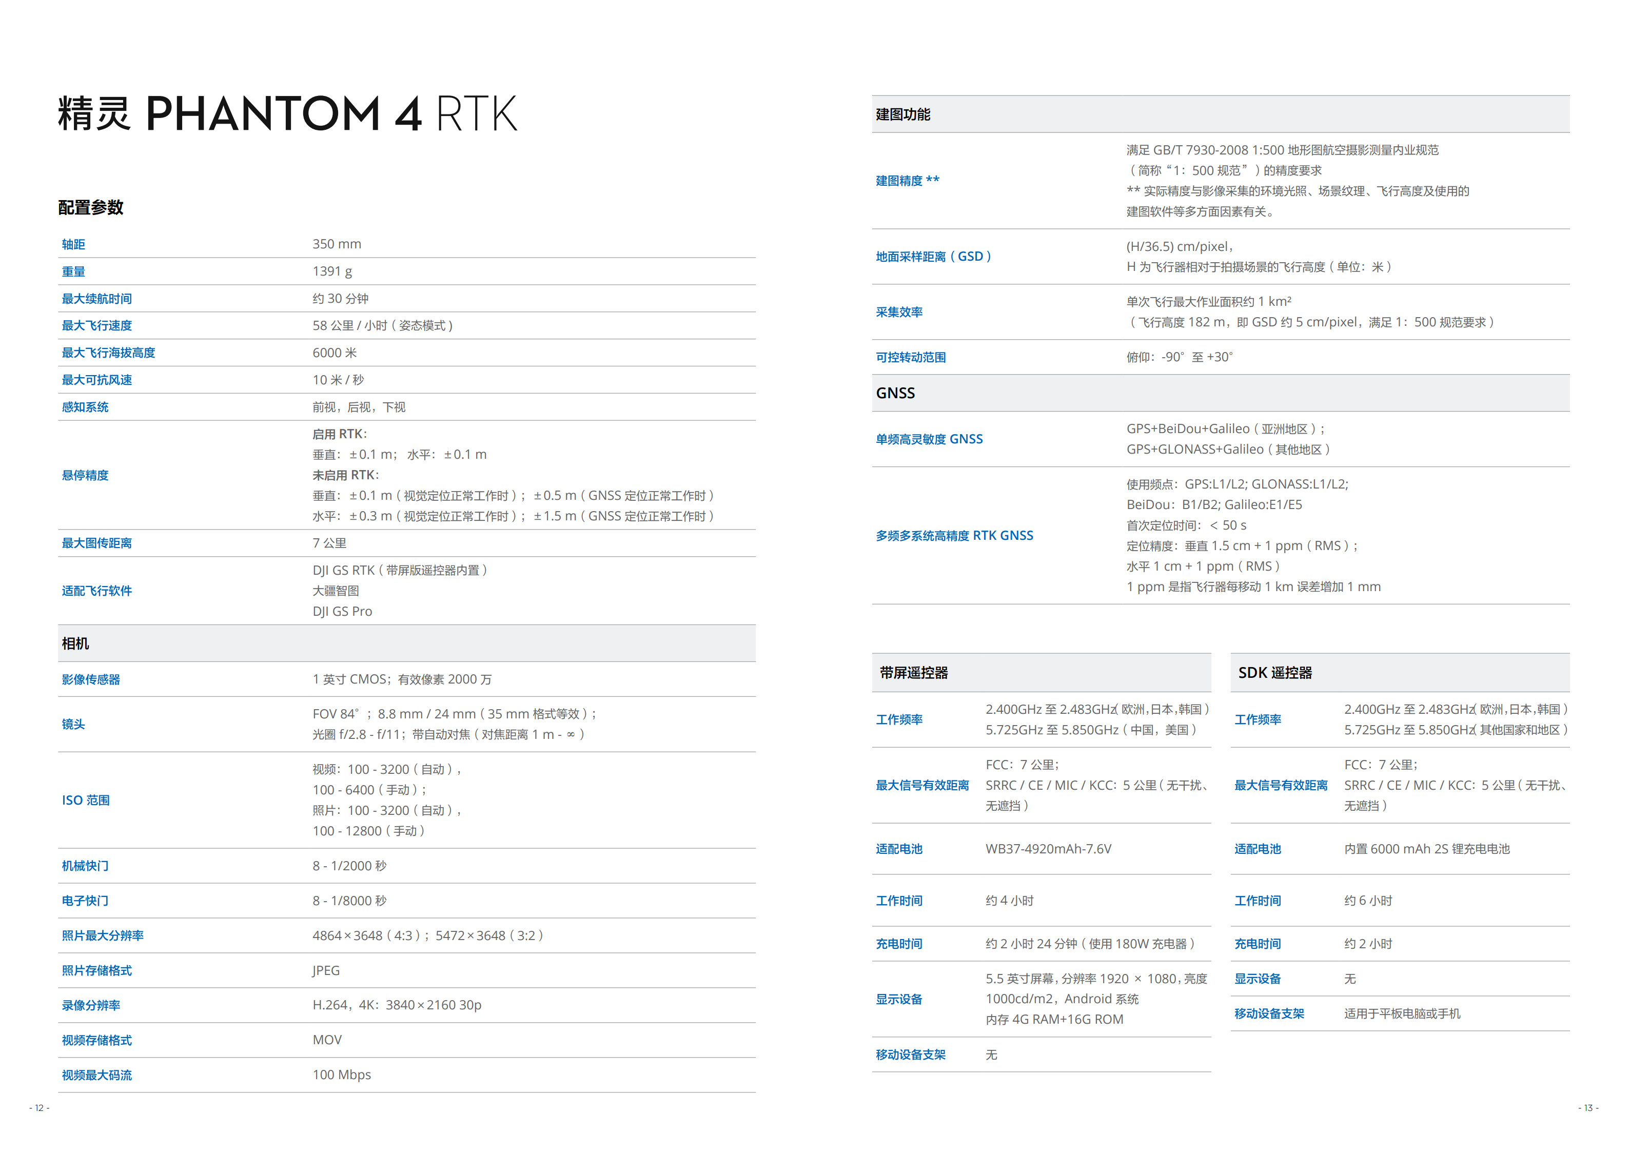Select the value 7 公里
The height and width of the screenshot is (1152, 1629).
[329, 544]
